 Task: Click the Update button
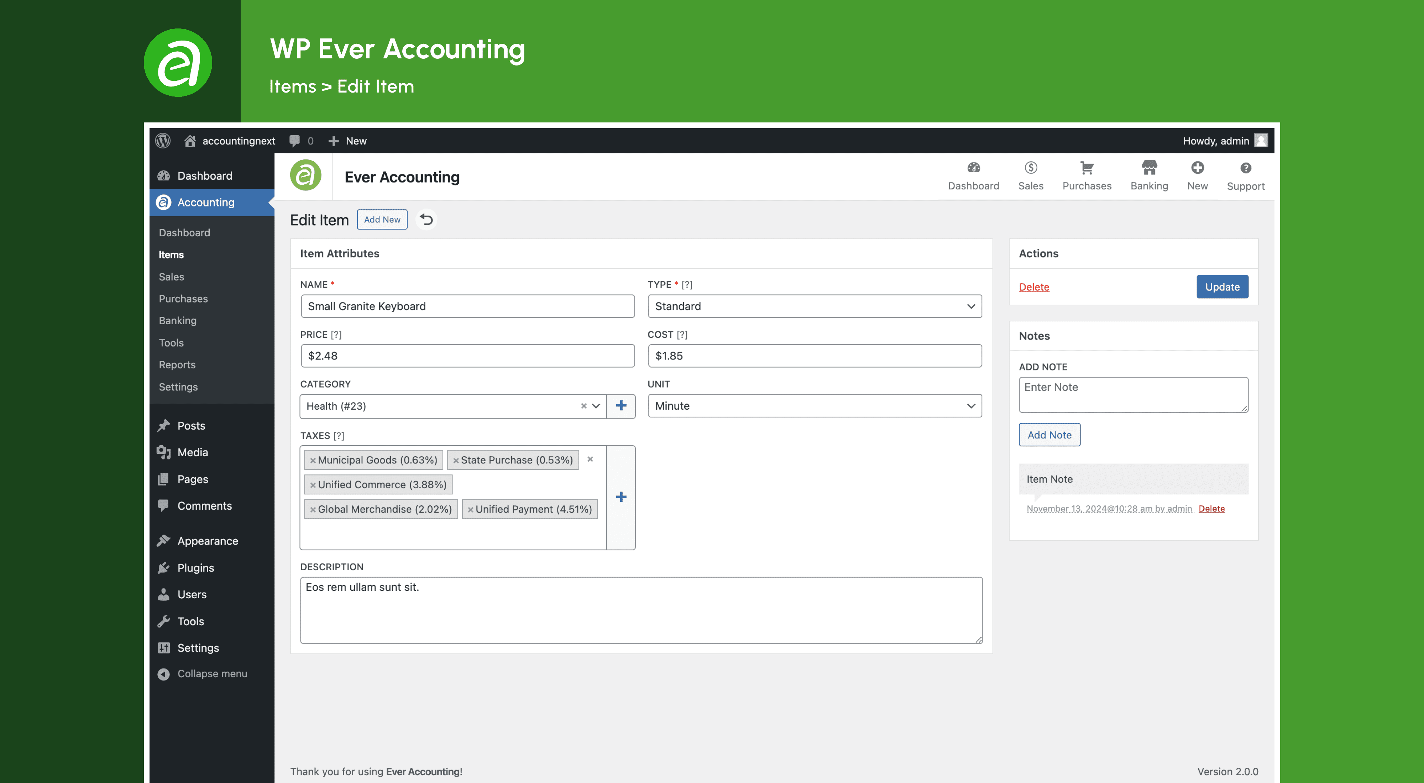[1222, 287]
